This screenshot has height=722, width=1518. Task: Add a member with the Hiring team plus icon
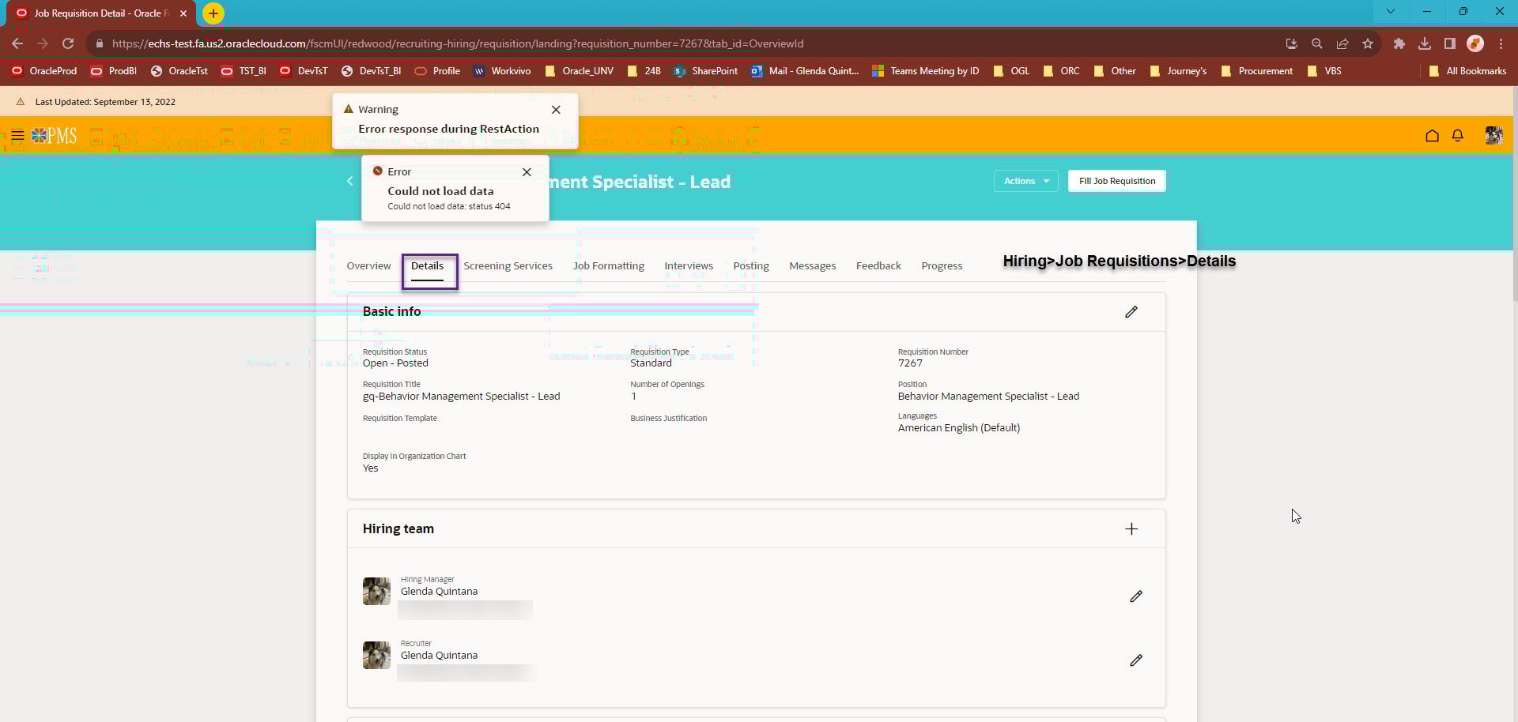1131,528
